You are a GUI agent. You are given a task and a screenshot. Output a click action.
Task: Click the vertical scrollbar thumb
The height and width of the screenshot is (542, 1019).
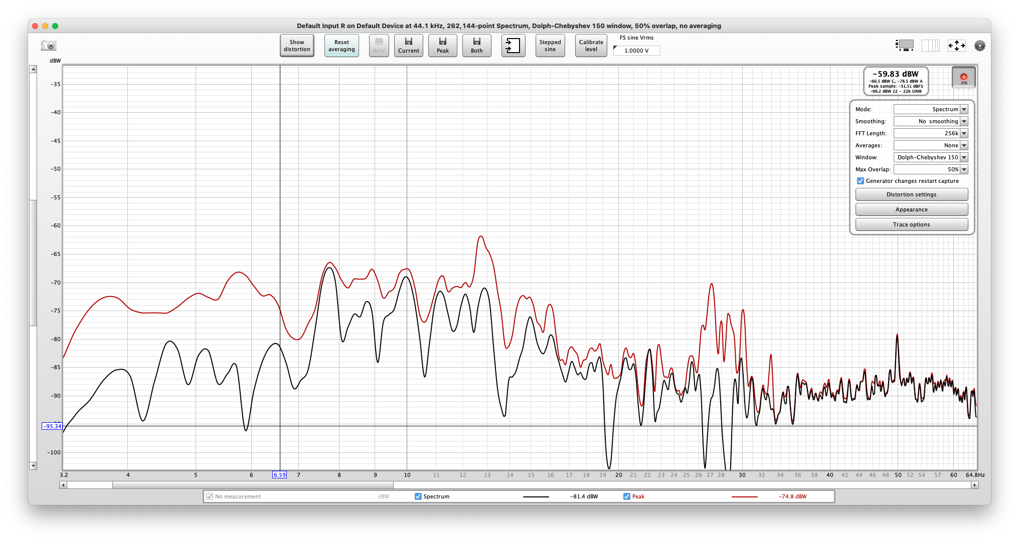point(33,263)
